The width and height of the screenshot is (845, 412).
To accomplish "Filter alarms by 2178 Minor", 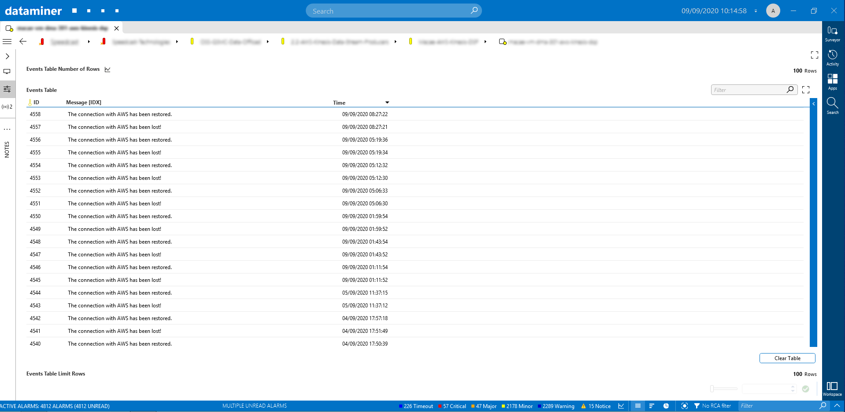I will coord(517,406).
